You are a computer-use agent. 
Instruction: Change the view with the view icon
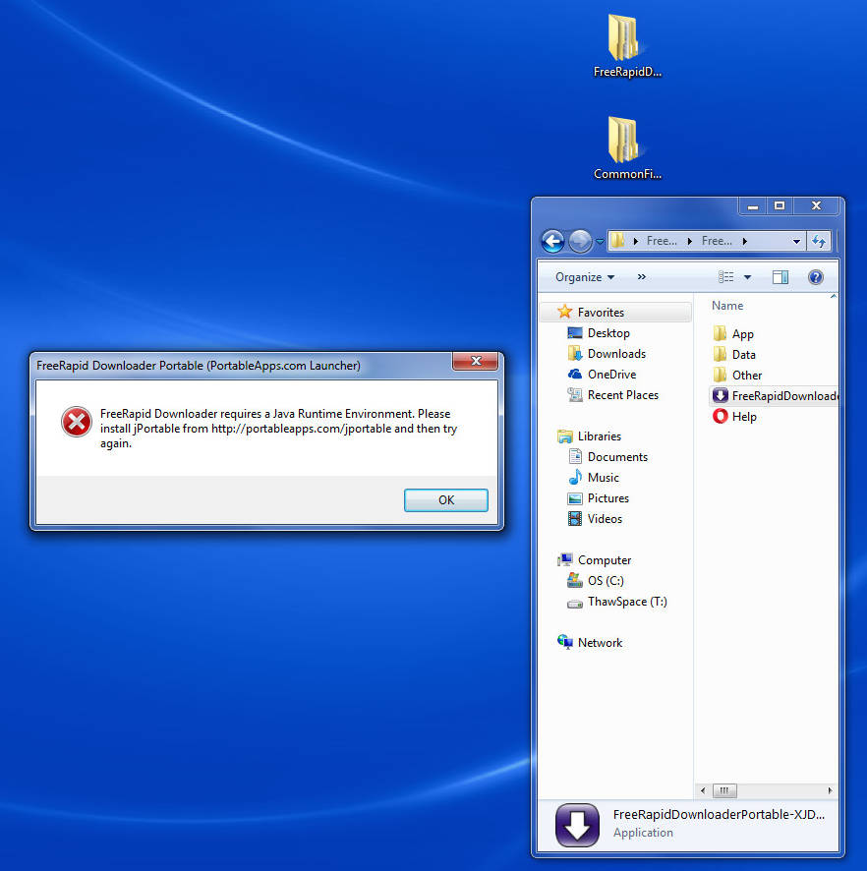coord(725,276)
